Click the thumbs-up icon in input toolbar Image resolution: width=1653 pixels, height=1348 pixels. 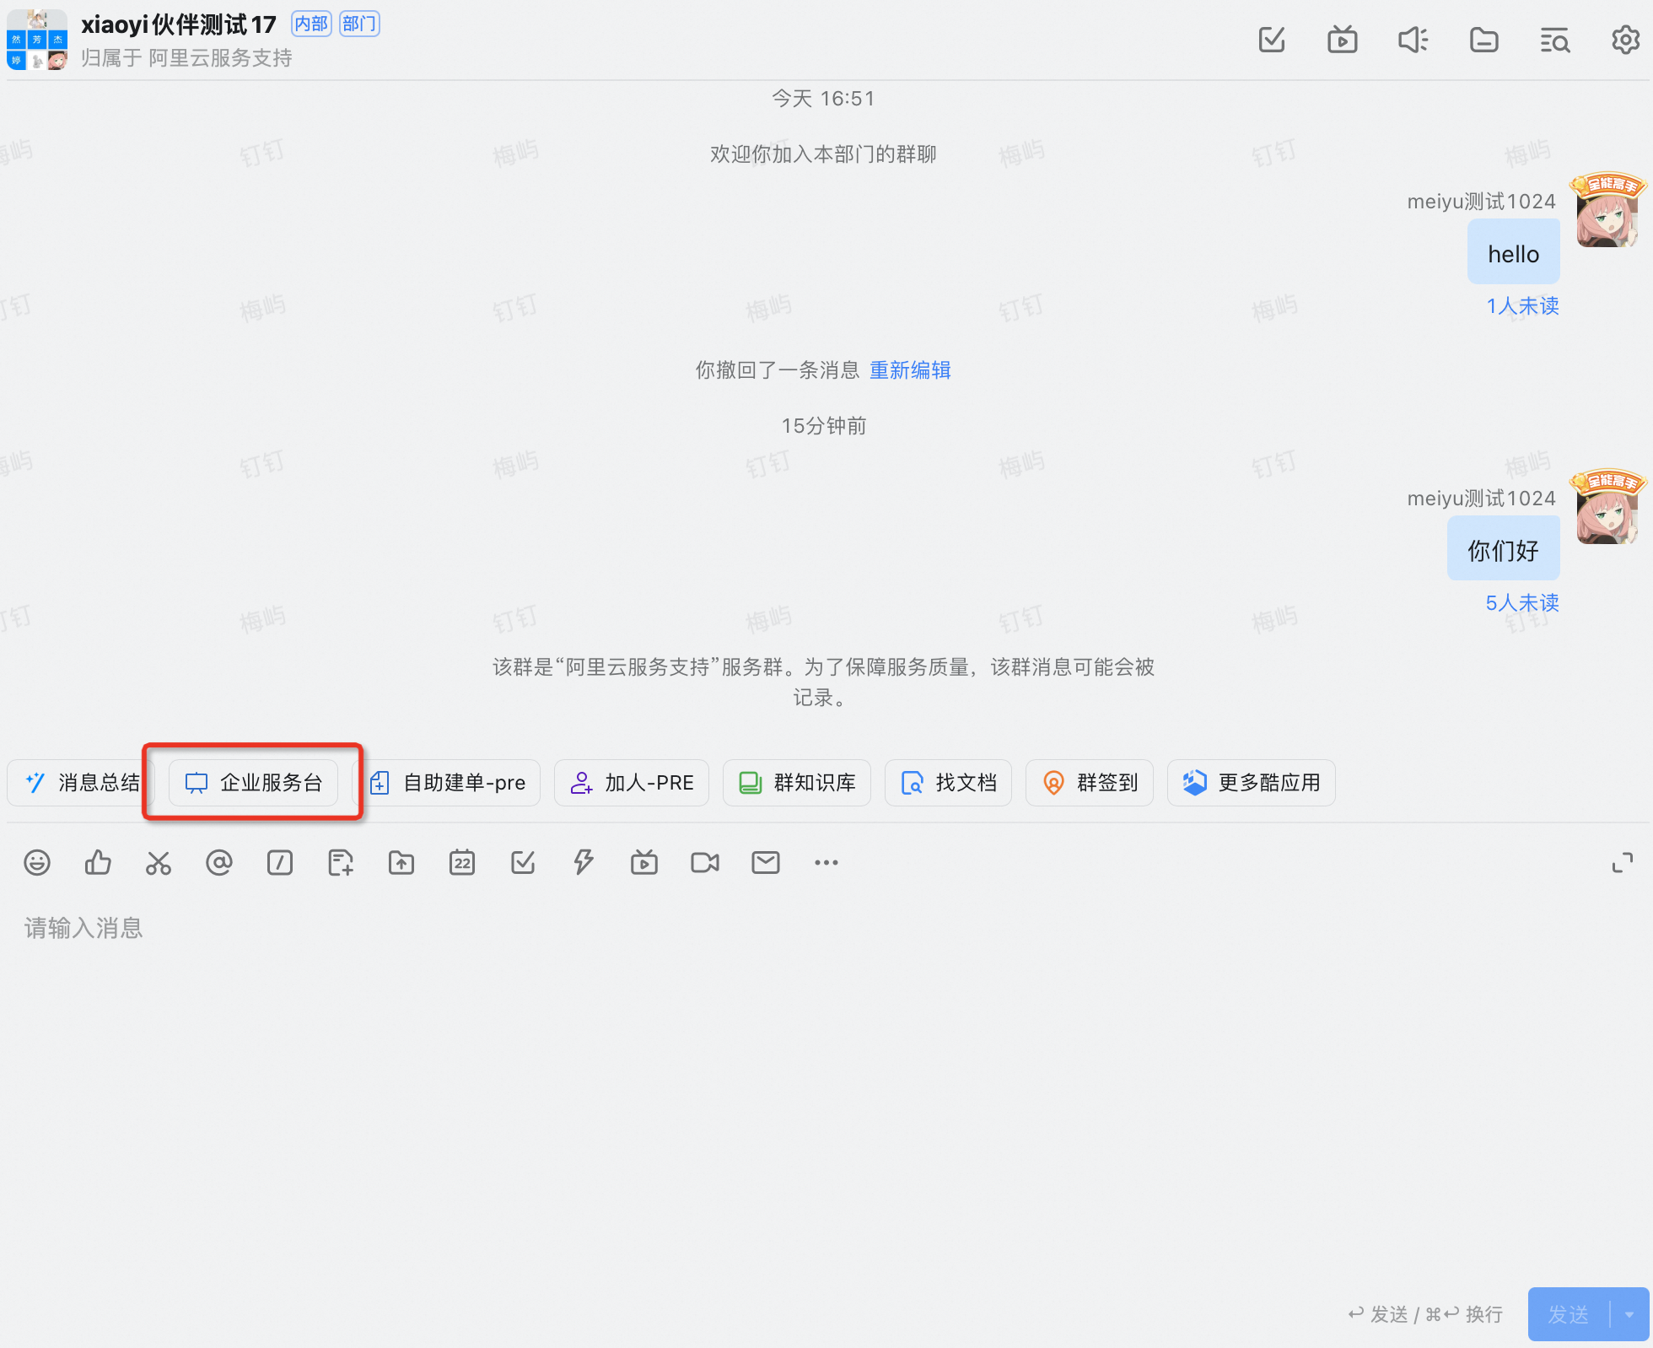pos(98,862)
